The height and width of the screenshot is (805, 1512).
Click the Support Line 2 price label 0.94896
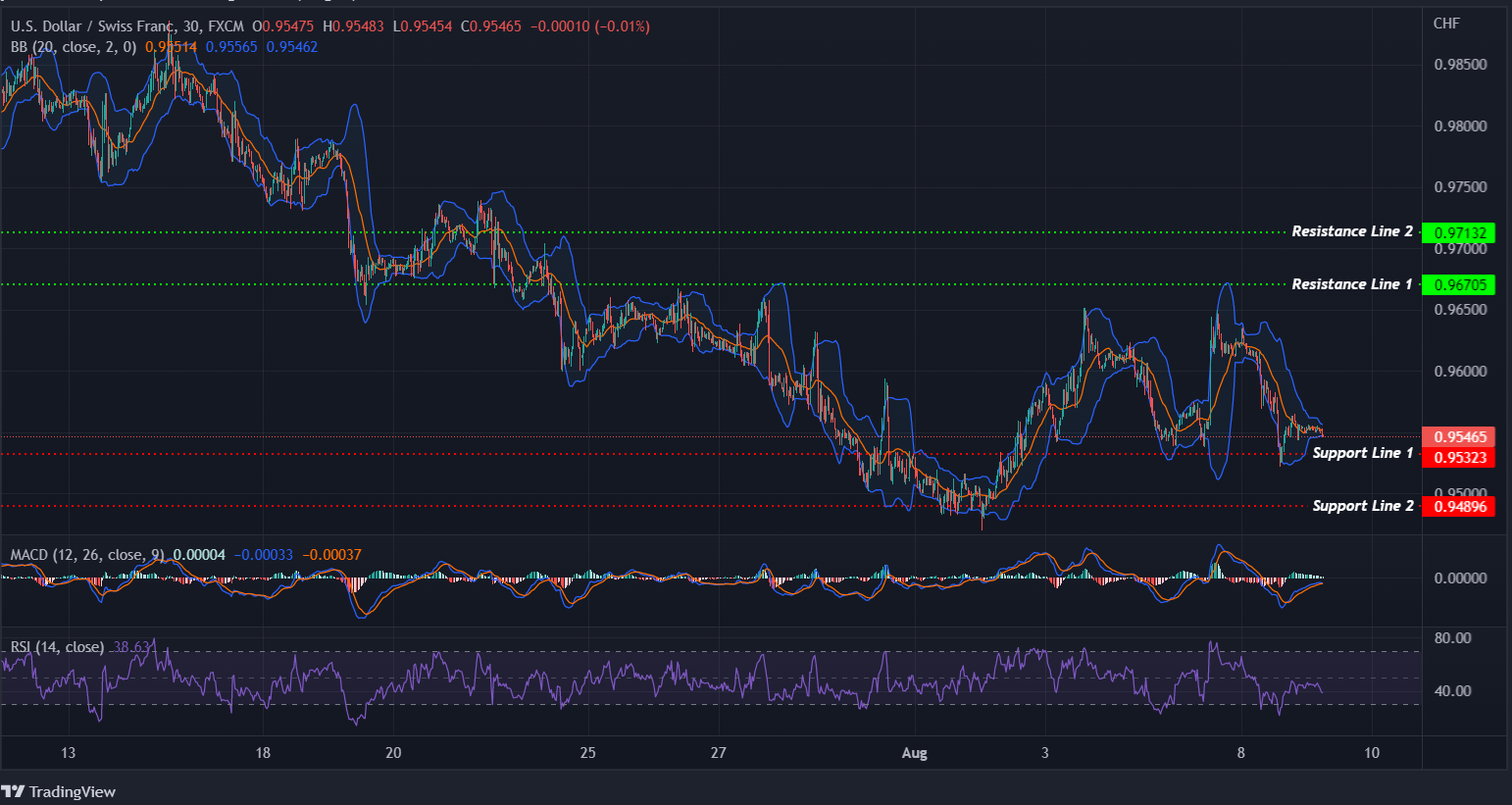click(1461, 506)
